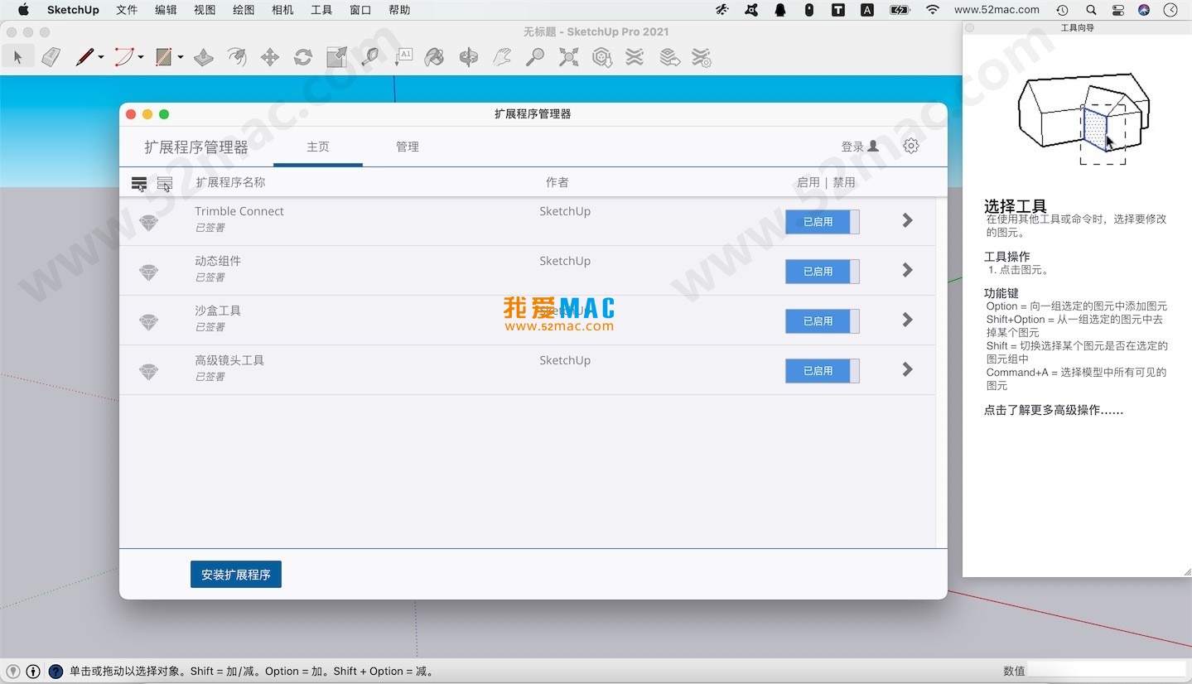Open the Arc tool dropdown arrow

[141, 57]
